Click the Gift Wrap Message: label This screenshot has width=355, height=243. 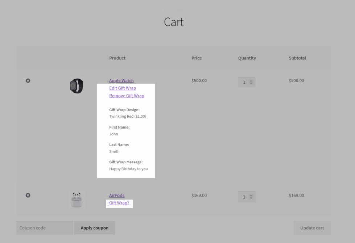pyautogui.click(x=126, y=162)
